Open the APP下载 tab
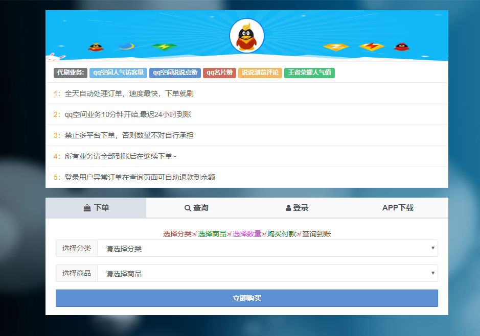This screenshot has width=480, height=336. (398, 208)
